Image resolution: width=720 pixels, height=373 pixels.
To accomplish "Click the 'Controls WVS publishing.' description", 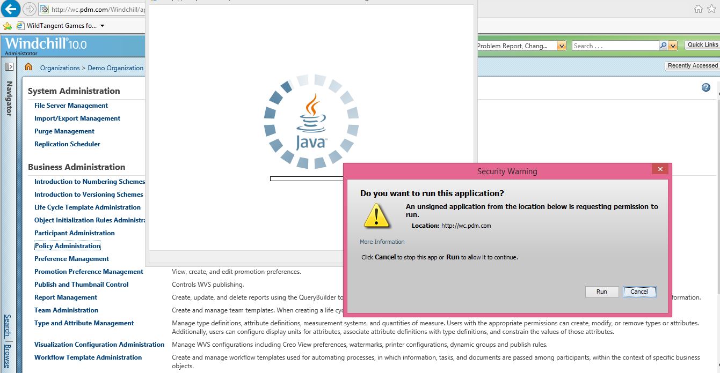I will 208,285.
